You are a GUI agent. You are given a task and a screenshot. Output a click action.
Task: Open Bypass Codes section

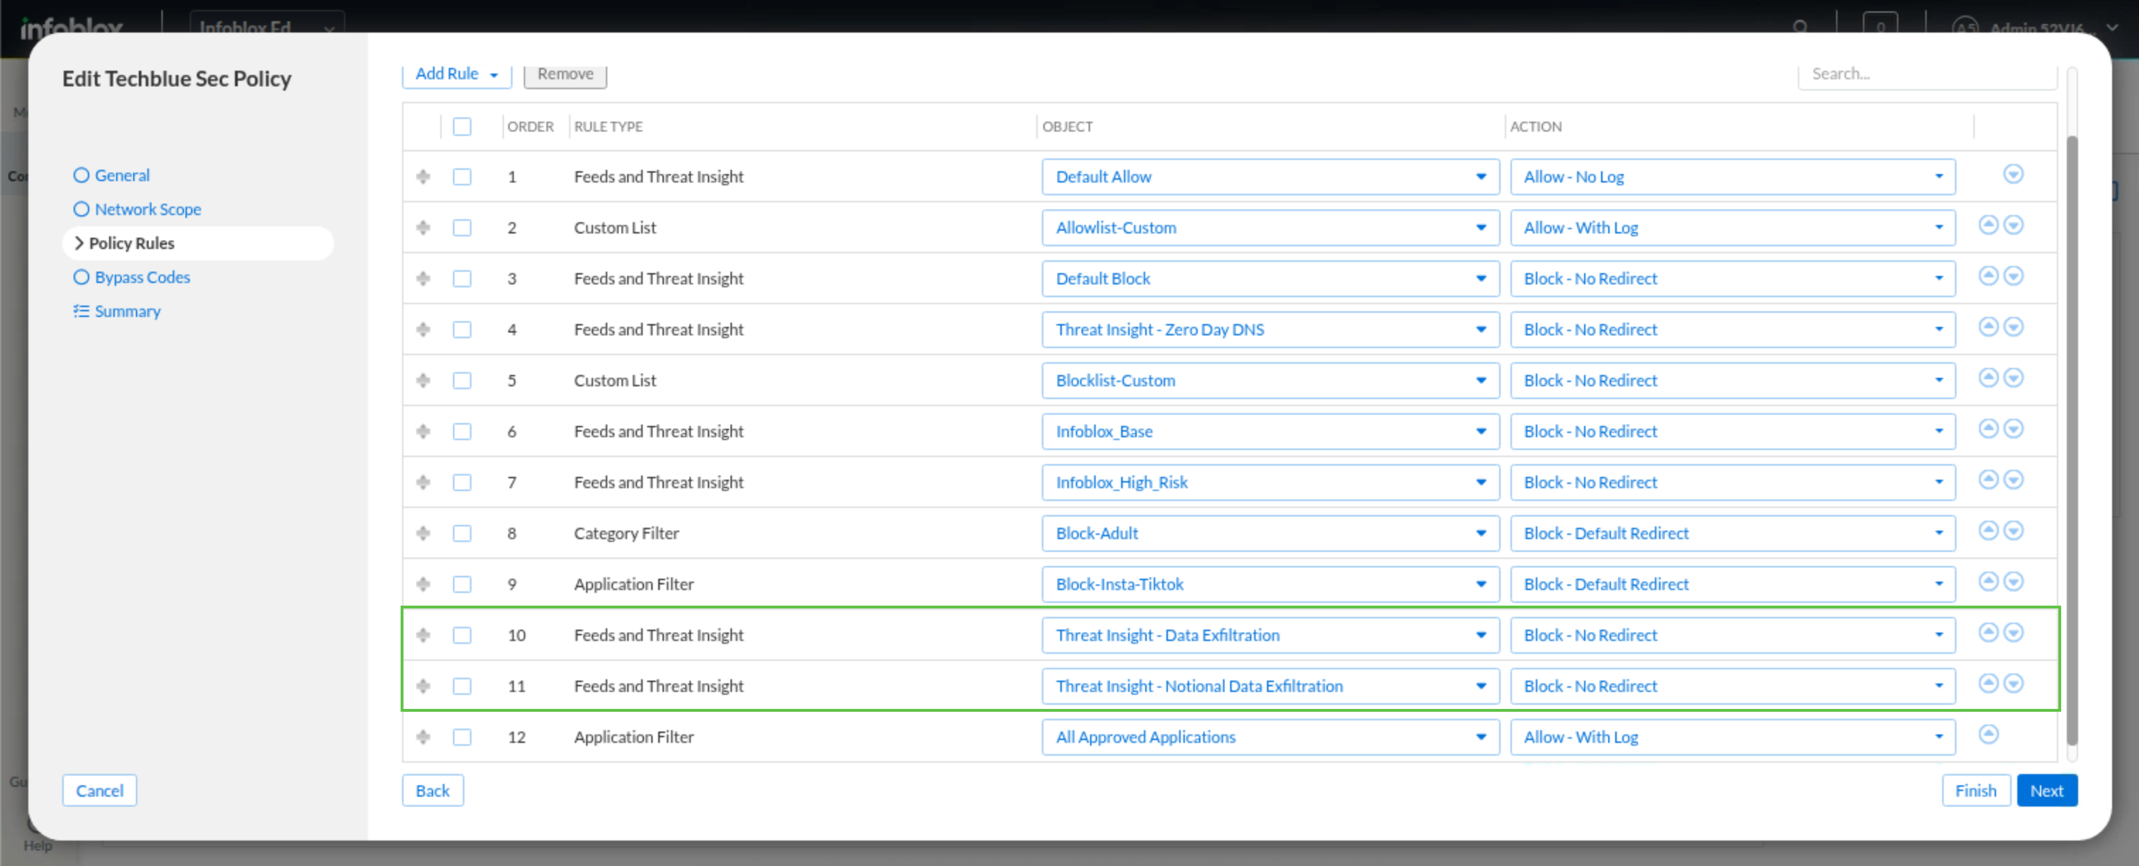point(142,277)
